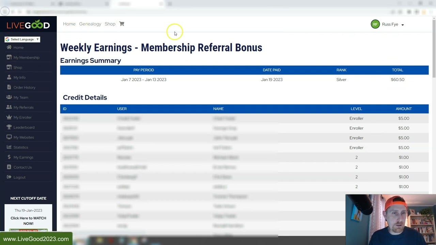Open the shopping cart icon
Screen dimensions: 436x245
[x=122, y=24]
